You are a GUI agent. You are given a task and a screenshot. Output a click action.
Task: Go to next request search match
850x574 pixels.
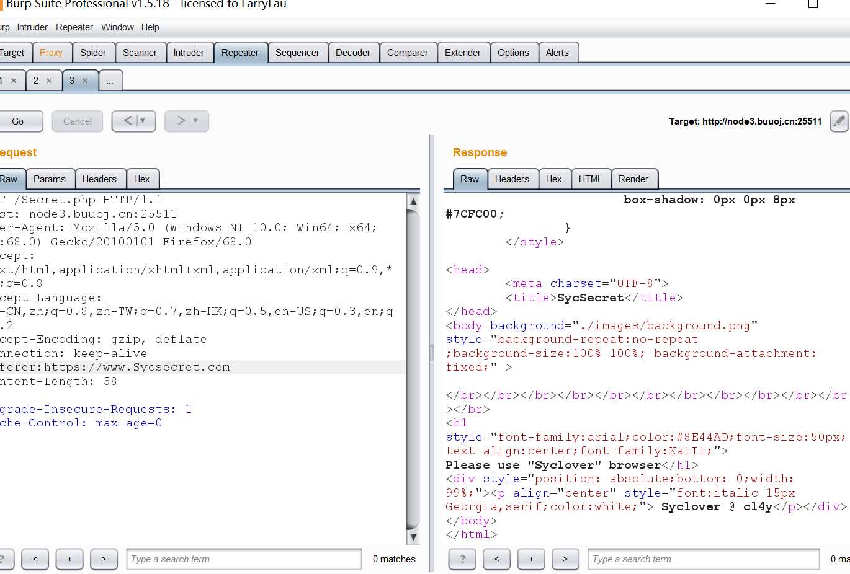104,559
